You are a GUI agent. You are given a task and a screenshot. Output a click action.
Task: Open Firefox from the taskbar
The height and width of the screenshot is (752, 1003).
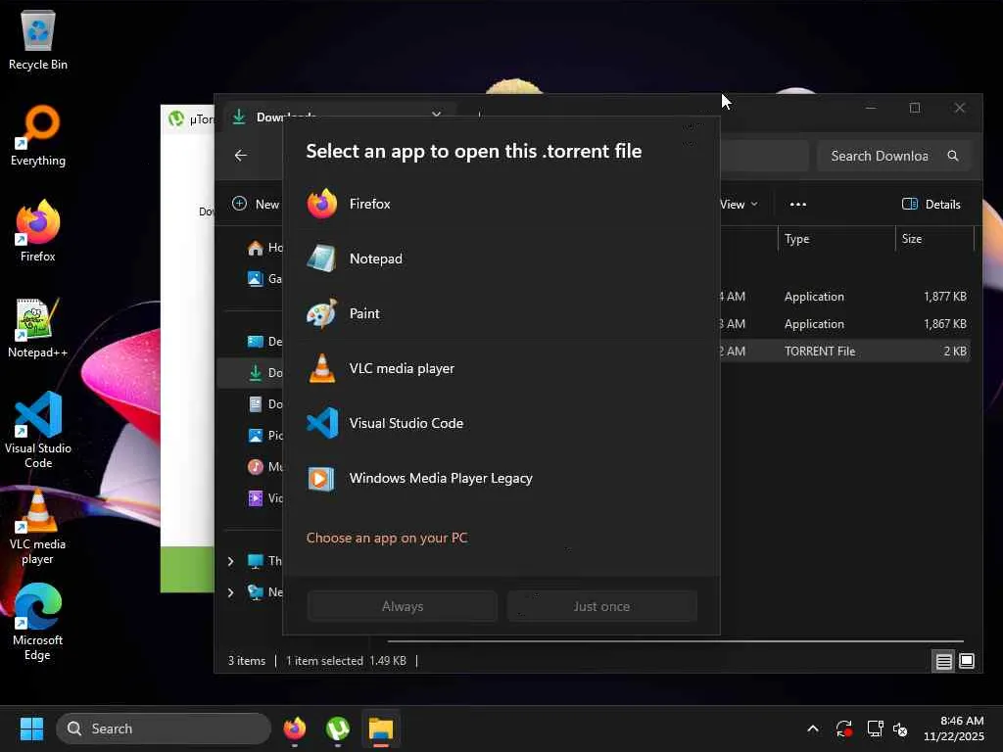pos(294,728)
